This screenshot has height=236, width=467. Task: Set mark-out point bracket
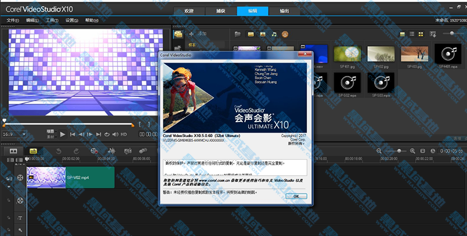(x=149, y=124)
